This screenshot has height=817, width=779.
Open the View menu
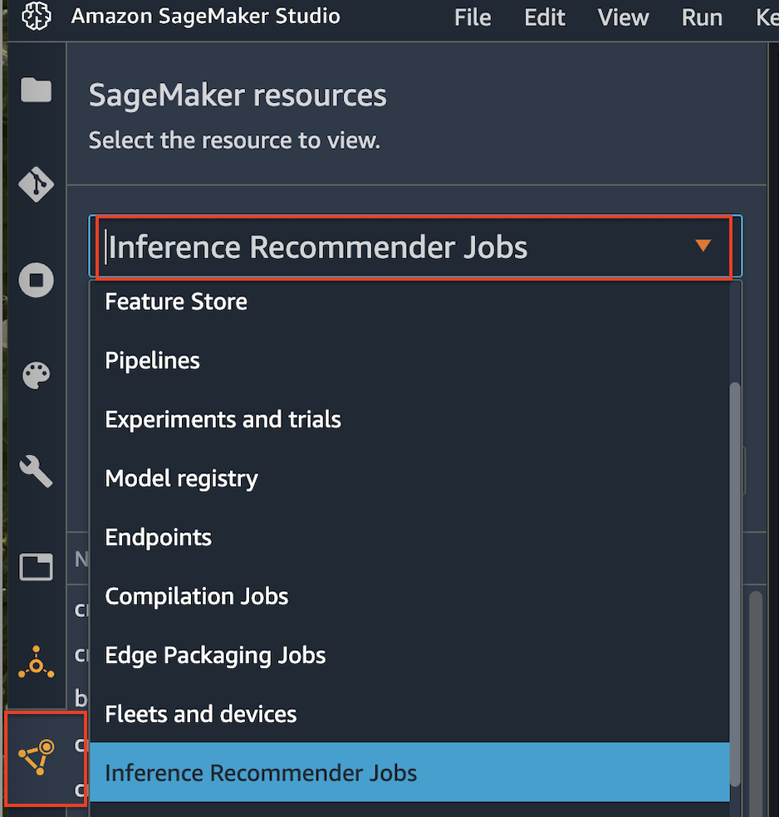(x=623, y=17)
